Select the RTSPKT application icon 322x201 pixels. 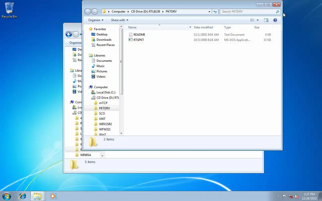pyautogui.click(x=130, y=40)
